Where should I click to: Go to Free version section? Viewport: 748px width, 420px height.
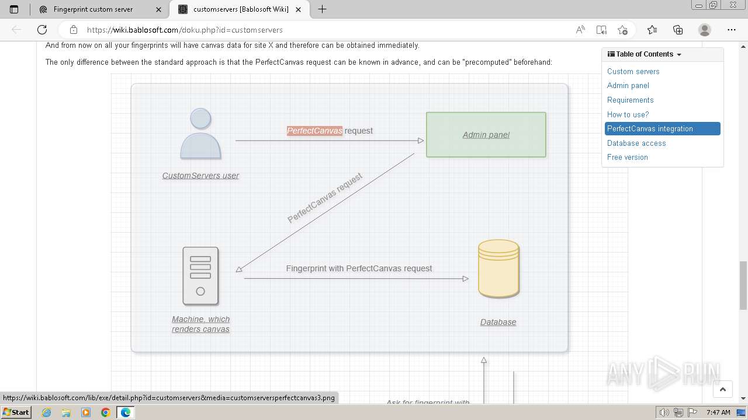(x=627, y=157)
